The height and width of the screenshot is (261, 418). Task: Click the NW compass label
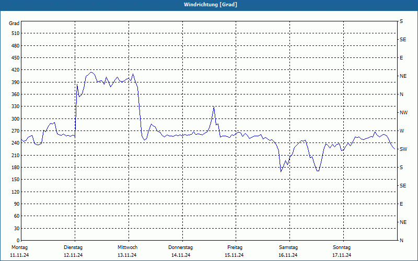(403, 113)
